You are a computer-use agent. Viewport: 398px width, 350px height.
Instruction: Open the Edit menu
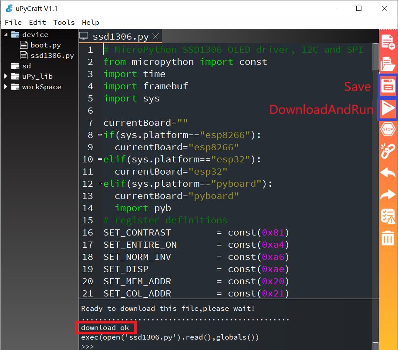click(37, 22)
